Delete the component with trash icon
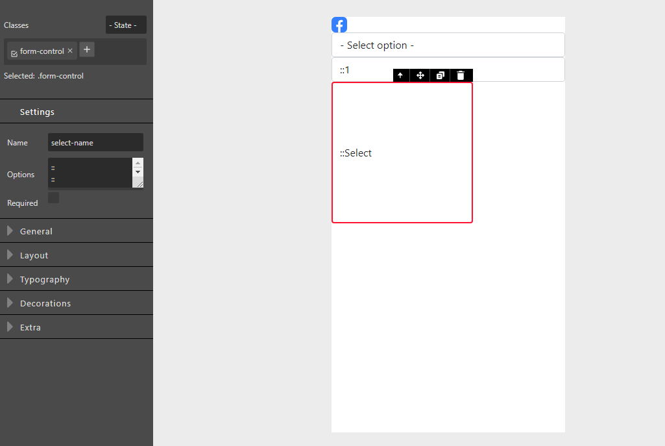The image size is (665, 446). point(461,75)
